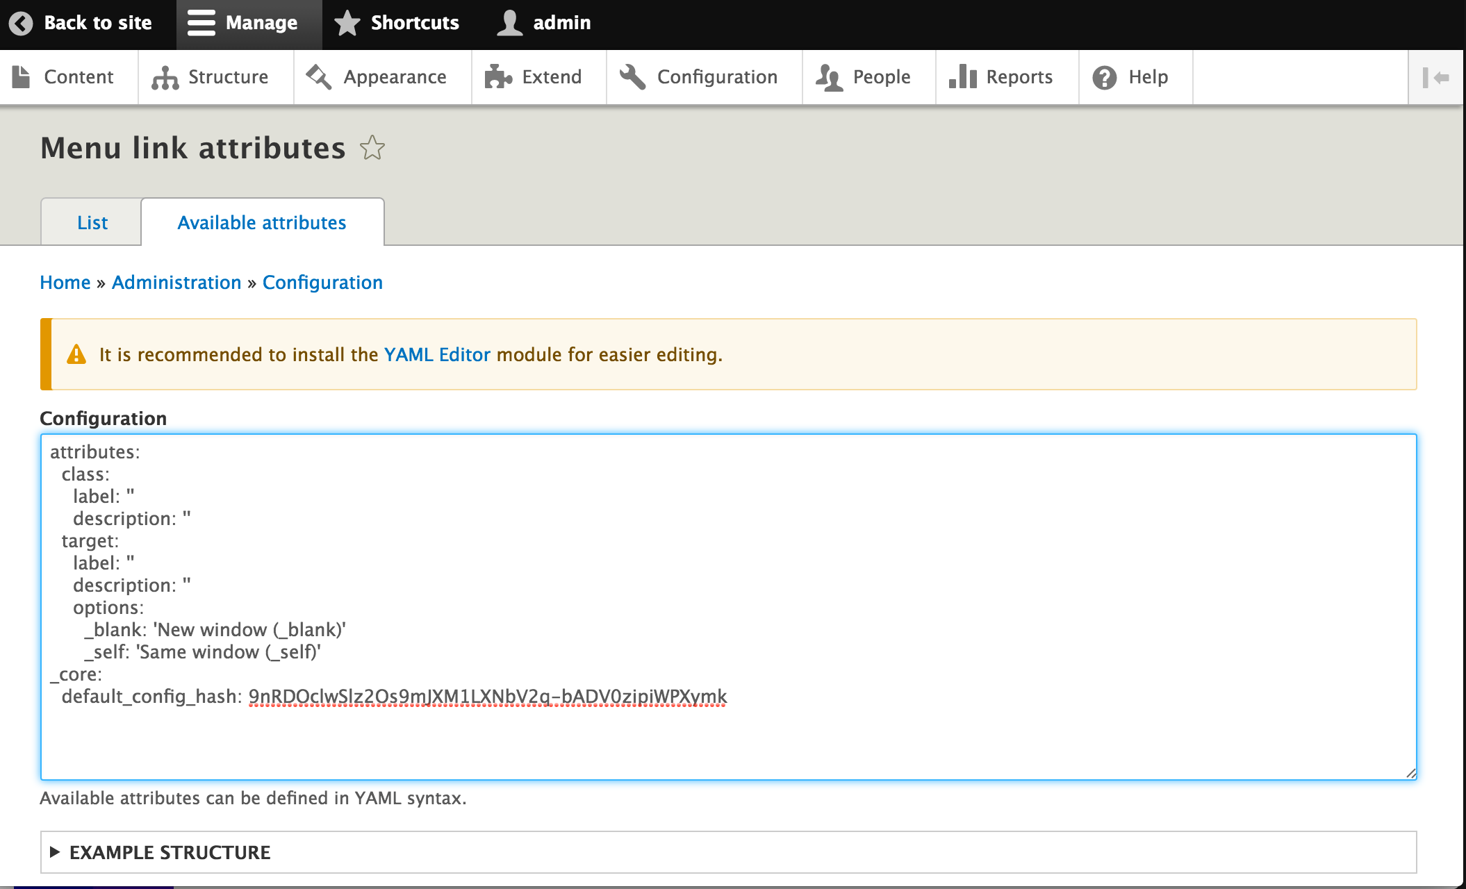Click the Configuration wrench icon
Image resolution: width=1466 pixels, height=889 pixels.
632,76
